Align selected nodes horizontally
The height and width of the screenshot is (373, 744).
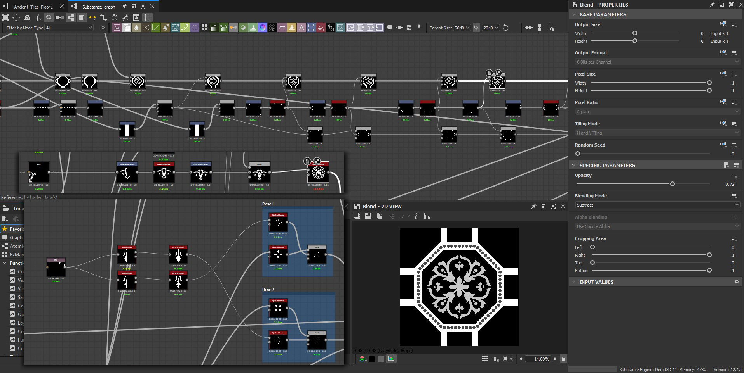tap(529, 28)
